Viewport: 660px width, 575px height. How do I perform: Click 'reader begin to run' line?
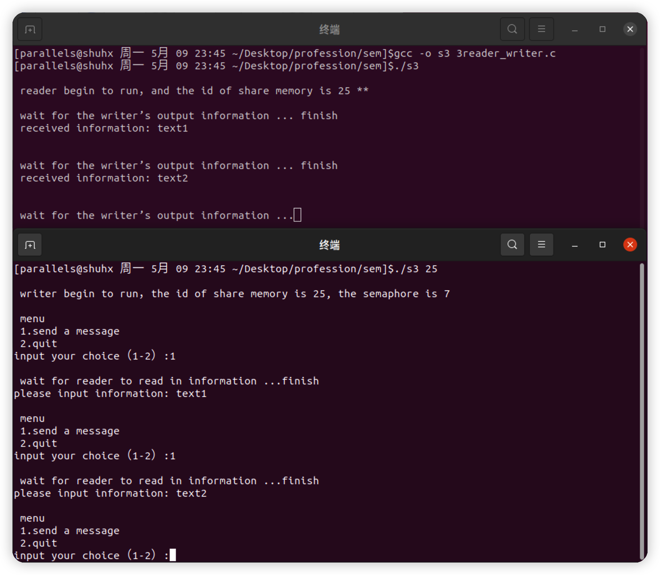point(194,91)
